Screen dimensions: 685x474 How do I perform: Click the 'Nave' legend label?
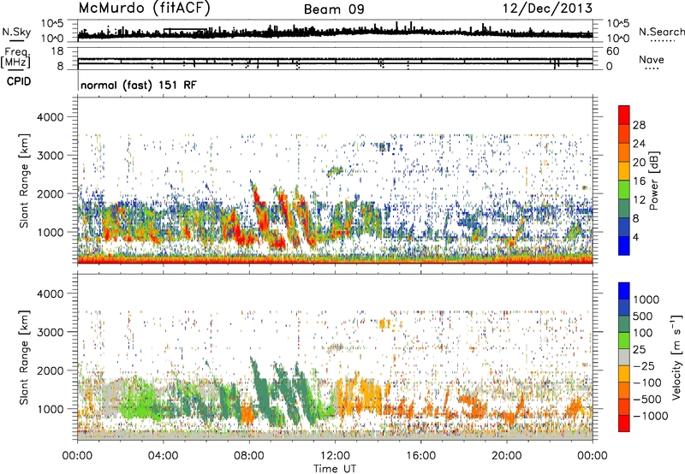652,59
